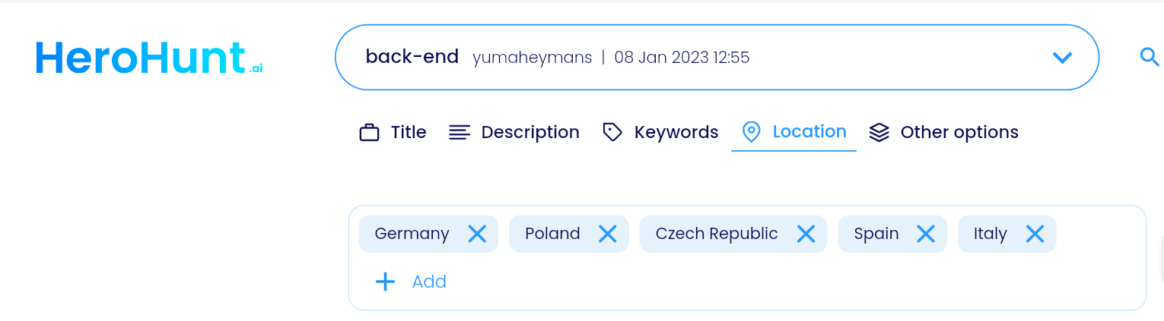Click the briefcase icon beside Title
The image size is (1164, 321).
click(369, 133)
